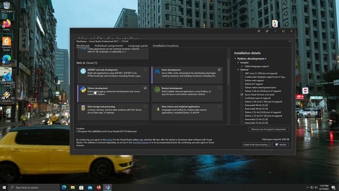Check the Node.js development workload
Viewport: 339px width, 191px height.
point(219,88)
